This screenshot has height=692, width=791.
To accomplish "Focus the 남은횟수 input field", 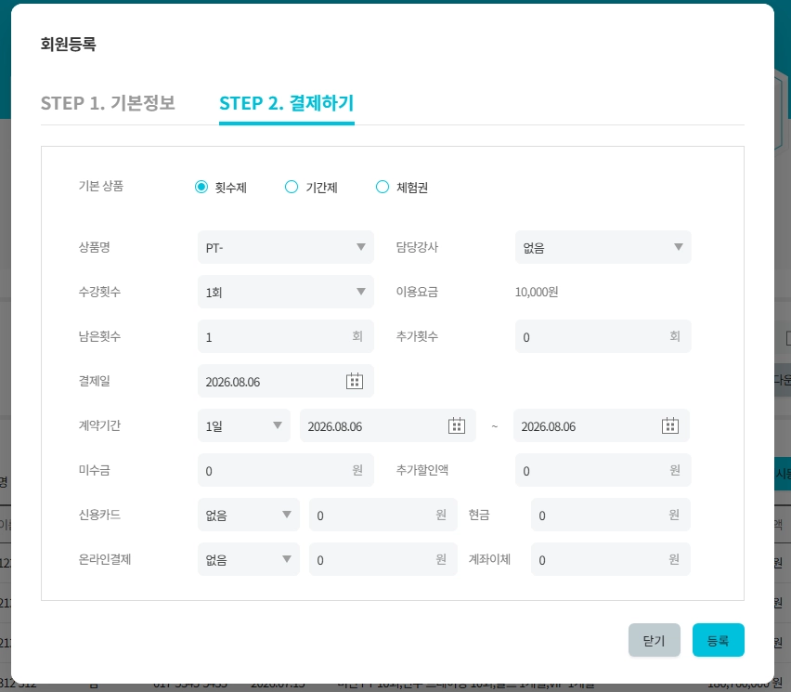I will tap(286, 336).
